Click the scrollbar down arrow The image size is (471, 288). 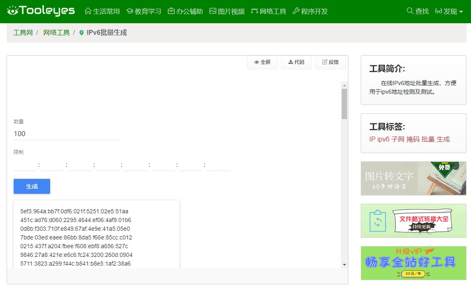tap(344, 265)
